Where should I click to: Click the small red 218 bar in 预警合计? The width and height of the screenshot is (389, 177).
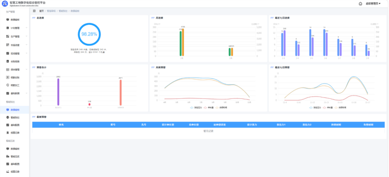[x=90, y=104]
